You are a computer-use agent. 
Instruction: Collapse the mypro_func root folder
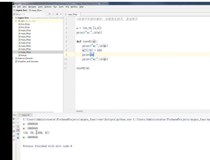click(13, 18)
